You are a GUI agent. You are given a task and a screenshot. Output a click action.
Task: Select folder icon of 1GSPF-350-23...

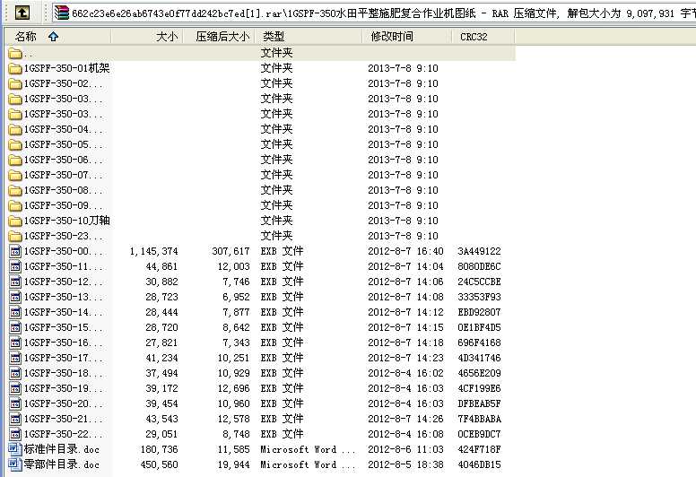coord(15,236)
